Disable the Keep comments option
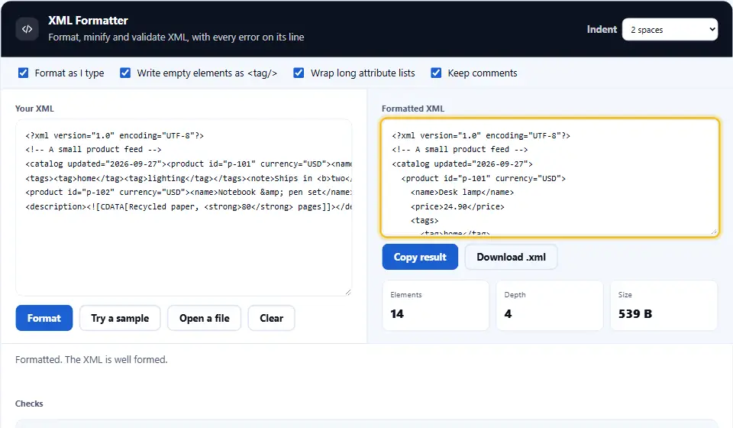 click(436, 73)
